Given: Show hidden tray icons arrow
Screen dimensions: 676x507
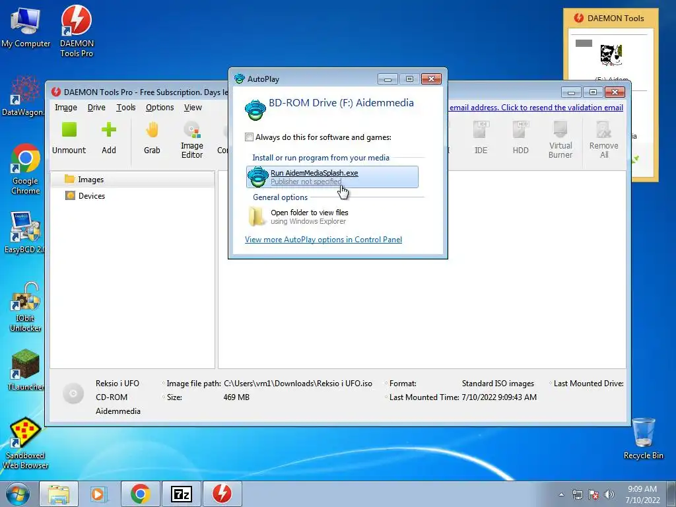Looking at the screenshot, I should point(561,494).
